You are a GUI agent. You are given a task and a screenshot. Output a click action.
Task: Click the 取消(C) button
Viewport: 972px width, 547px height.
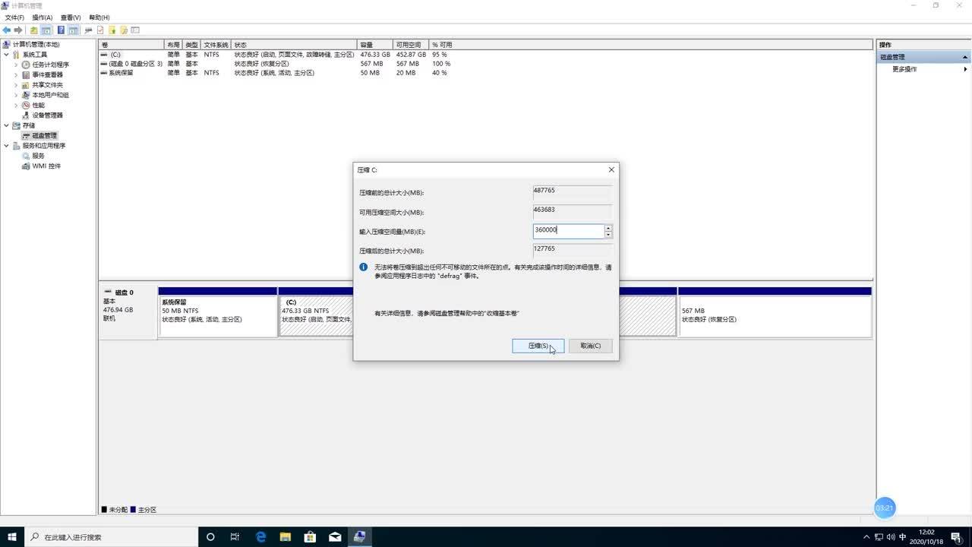[590, 346]
